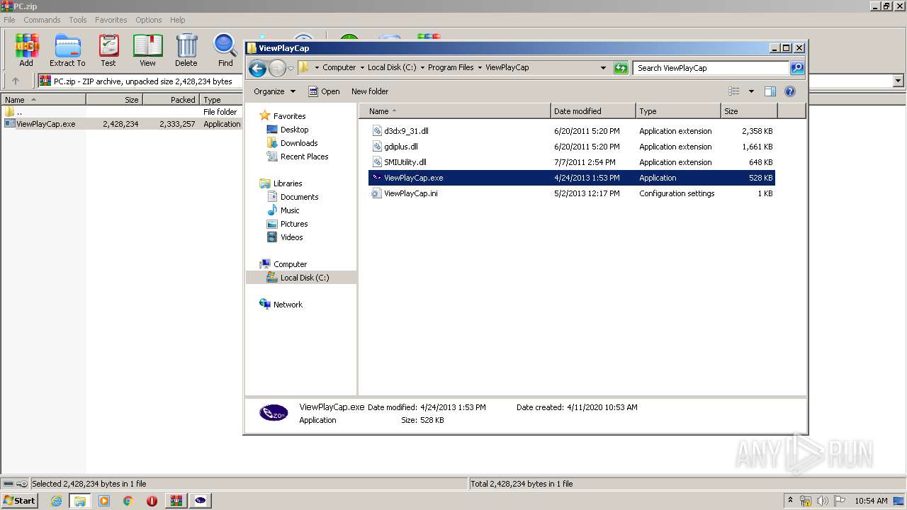Click the Explorer help question-mark icon
This screenshot has height=510, width=907.
(x=790, y=91)
